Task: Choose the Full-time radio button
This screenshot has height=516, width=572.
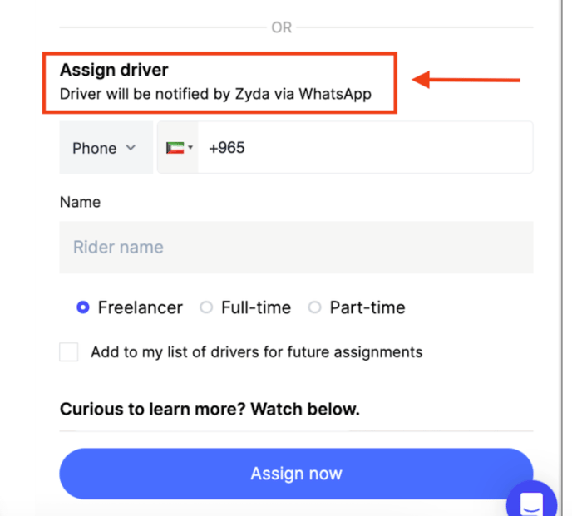Action: coord(206,307)
